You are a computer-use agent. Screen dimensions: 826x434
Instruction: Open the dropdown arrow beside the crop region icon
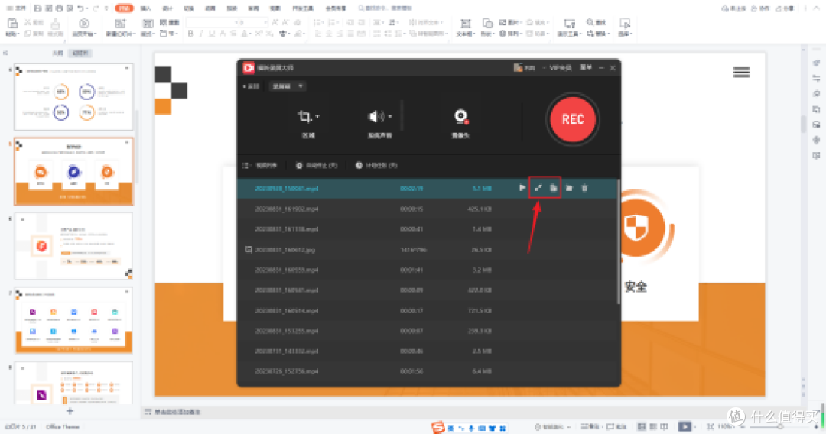click(317, 117)
